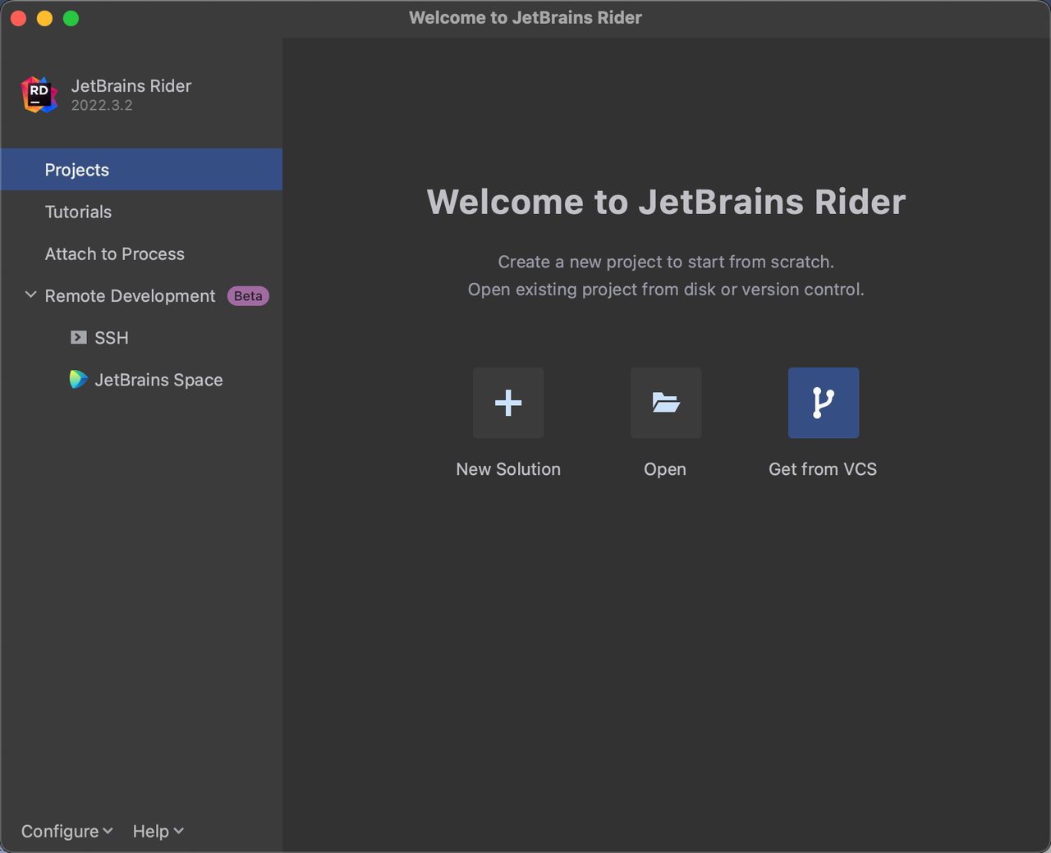The height and width of the screenshot is (853, 1051).
Task: Open the Configure dropdown menu
Action: click(x=67, y=831)
